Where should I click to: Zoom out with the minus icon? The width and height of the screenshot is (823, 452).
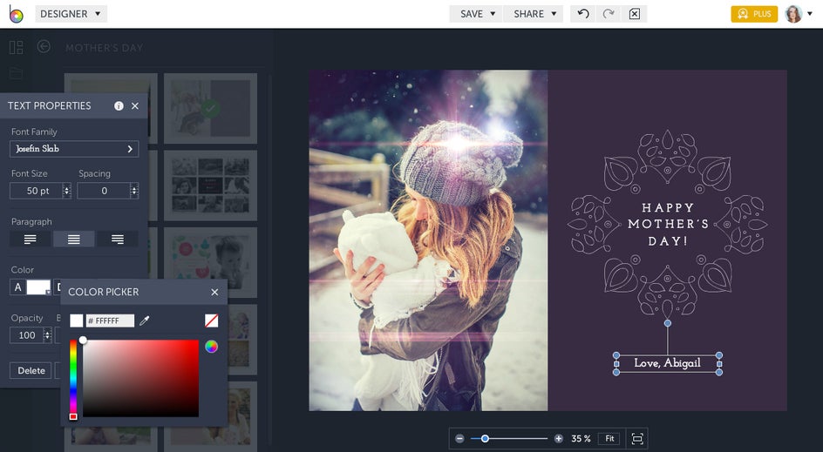[x=459, y=439]
